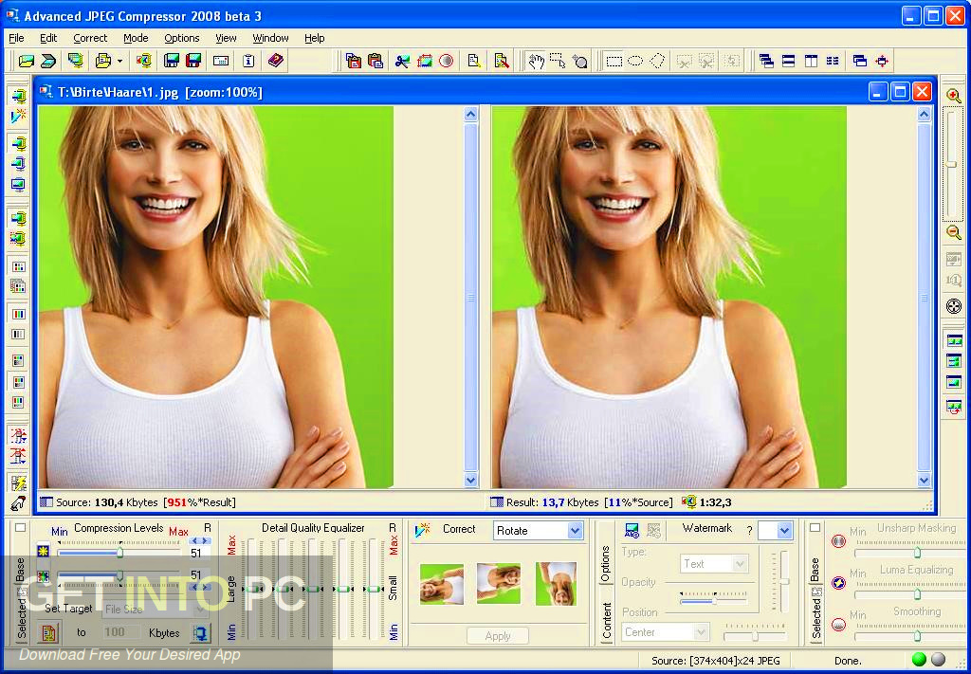Click the chroma compression level icon button
Image resolution: width=971 pixels, height=674 pixels.
pos(43,576)
